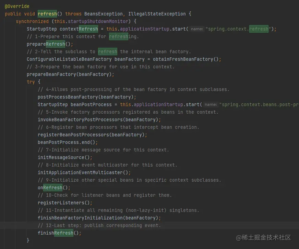Screen dimensions: 299x249
Task: Click the "spring.context.beans.post-pr" string literal
Action: (x=259, y=105)
